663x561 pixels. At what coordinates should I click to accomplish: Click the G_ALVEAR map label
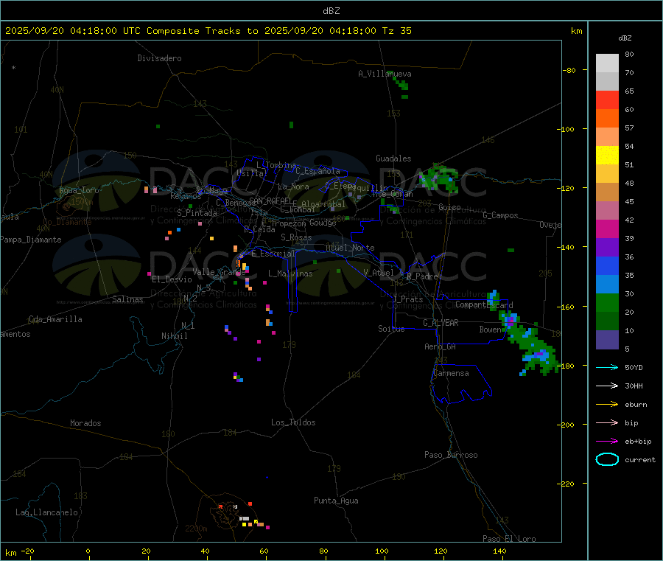coord(441,323)
